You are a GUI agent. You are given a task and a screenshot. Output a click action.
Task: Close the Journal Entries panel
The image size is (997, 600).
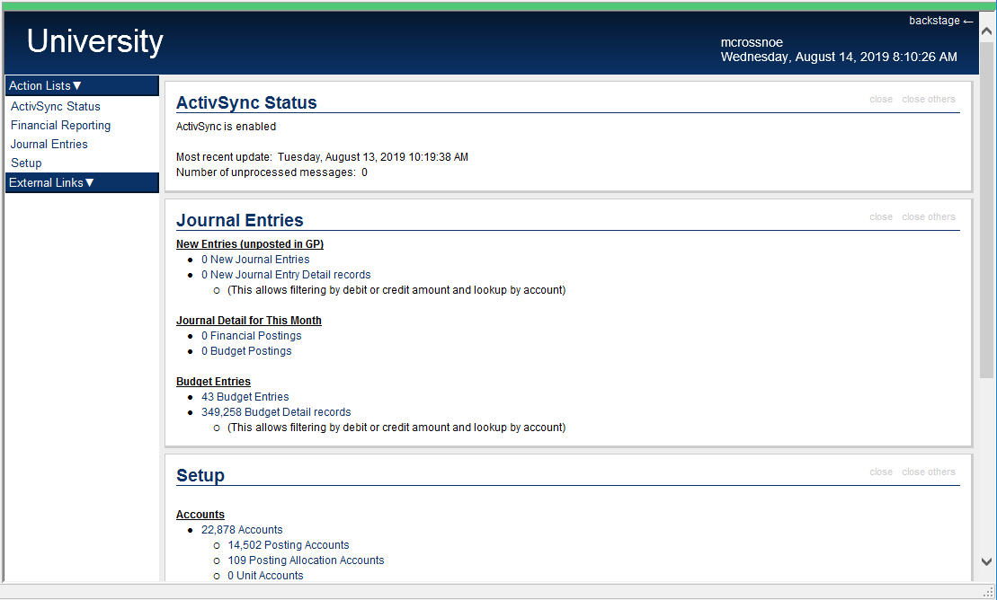880,217
